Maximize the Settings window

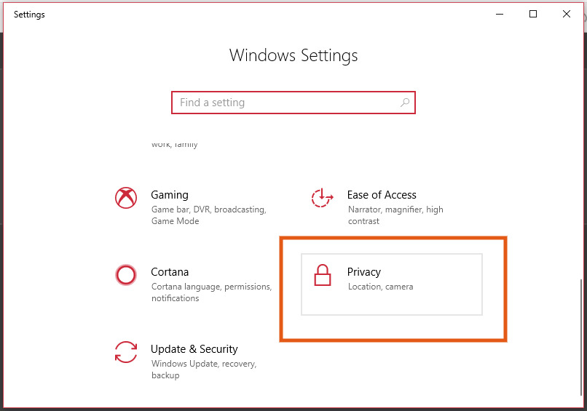(533, 15)
